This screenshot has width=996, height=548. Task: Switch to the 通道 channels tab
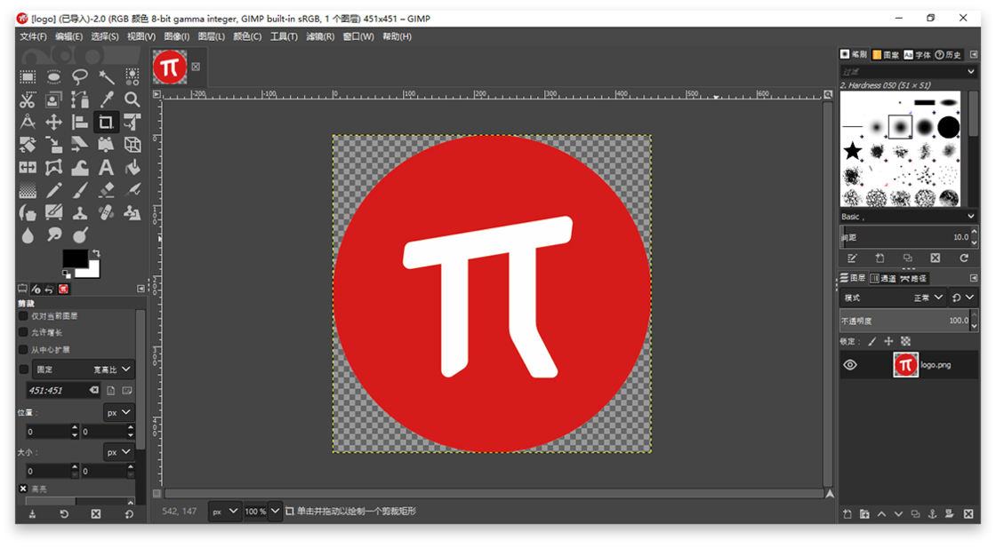tap(884, 278)
